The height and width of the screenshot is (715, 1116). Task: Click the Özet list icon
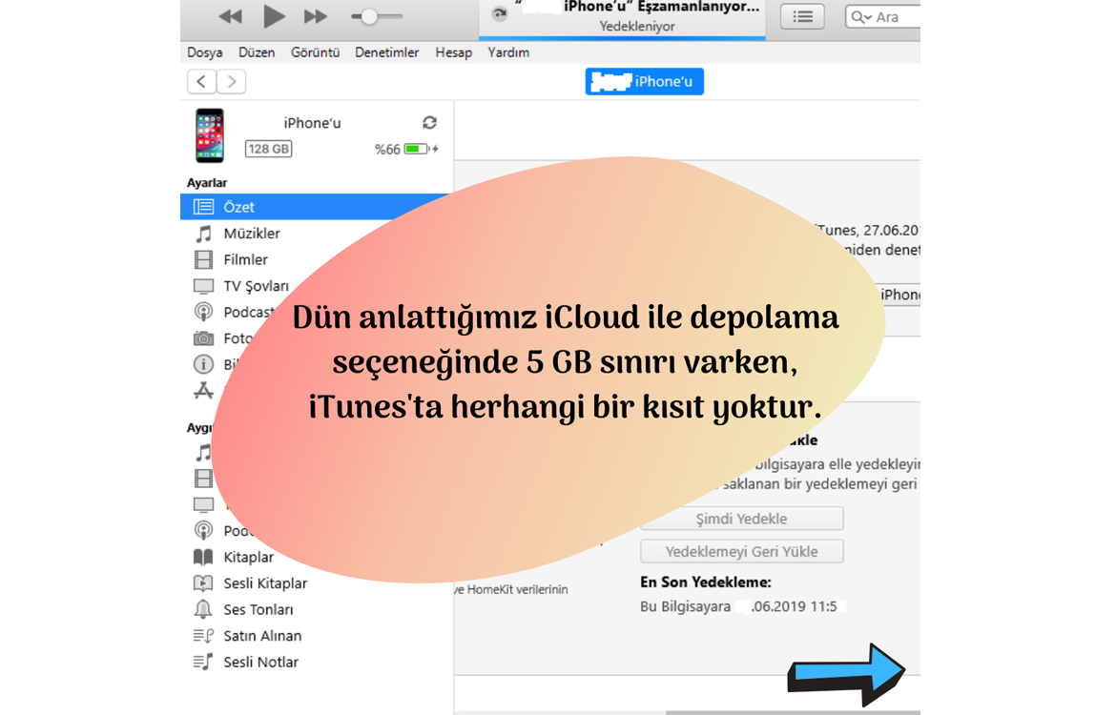pyautogui.click(x=203, y=207)
